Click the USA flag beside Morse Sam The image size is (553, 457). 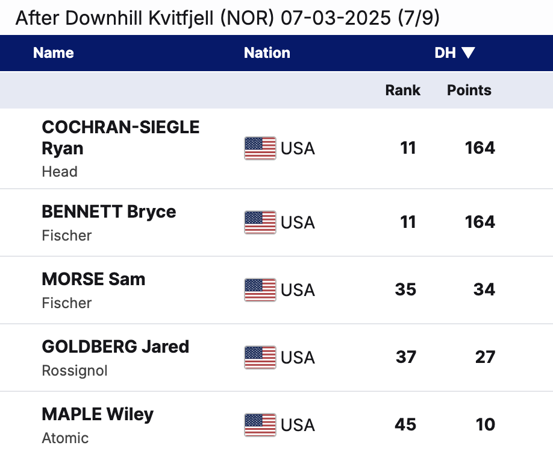260,290
